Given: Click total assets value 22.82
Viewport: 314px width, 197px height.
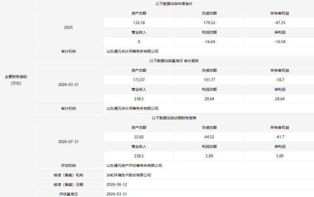Looking at the screenshot, I should click(139, 137).
